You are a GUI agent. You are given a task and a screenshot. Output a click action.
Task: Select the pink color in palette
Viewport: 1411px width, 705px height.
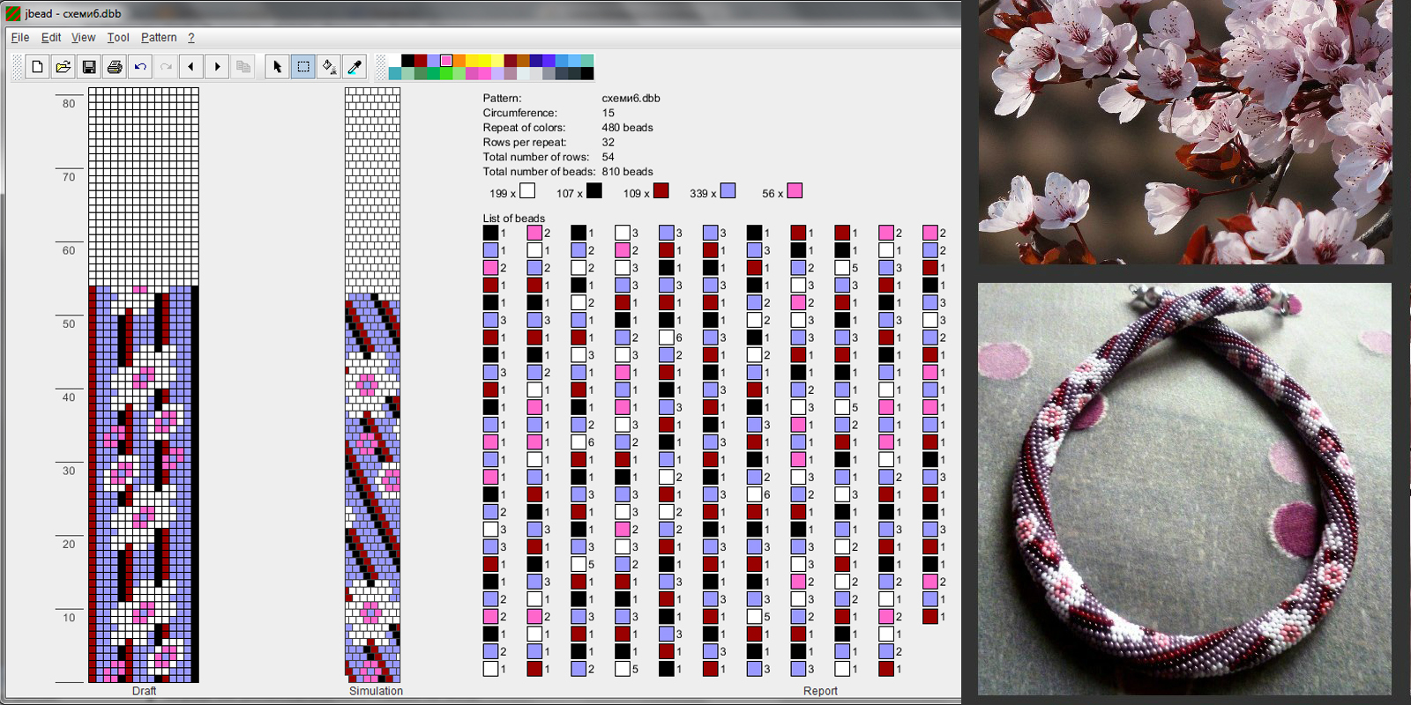(446, 61)
